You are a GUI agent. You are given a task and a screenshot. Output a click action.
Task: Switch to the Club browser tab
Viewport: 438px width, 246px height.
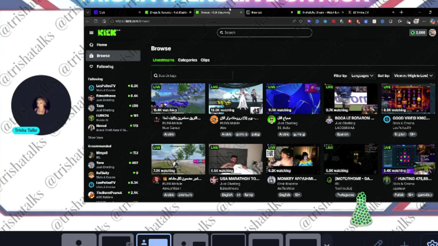point(116,12)
